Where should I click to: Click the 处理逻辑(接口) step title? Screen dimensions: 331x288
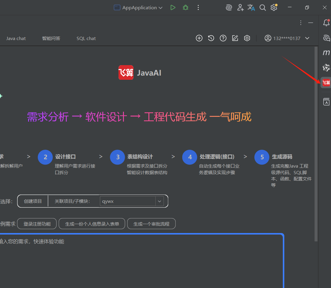[x=217, y=157]
